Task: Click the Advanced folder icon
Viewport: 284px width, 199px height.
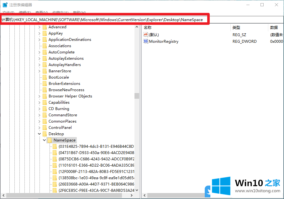Action: tap(45, 27)
